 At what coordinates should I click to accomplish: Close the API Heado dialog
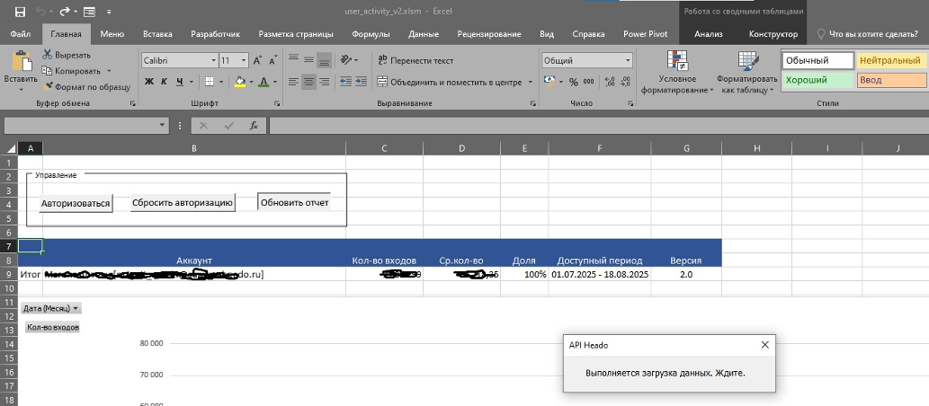point(764,345)
